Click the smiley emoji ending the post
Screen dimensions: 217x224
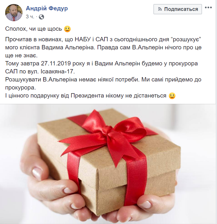pos(172,96)
